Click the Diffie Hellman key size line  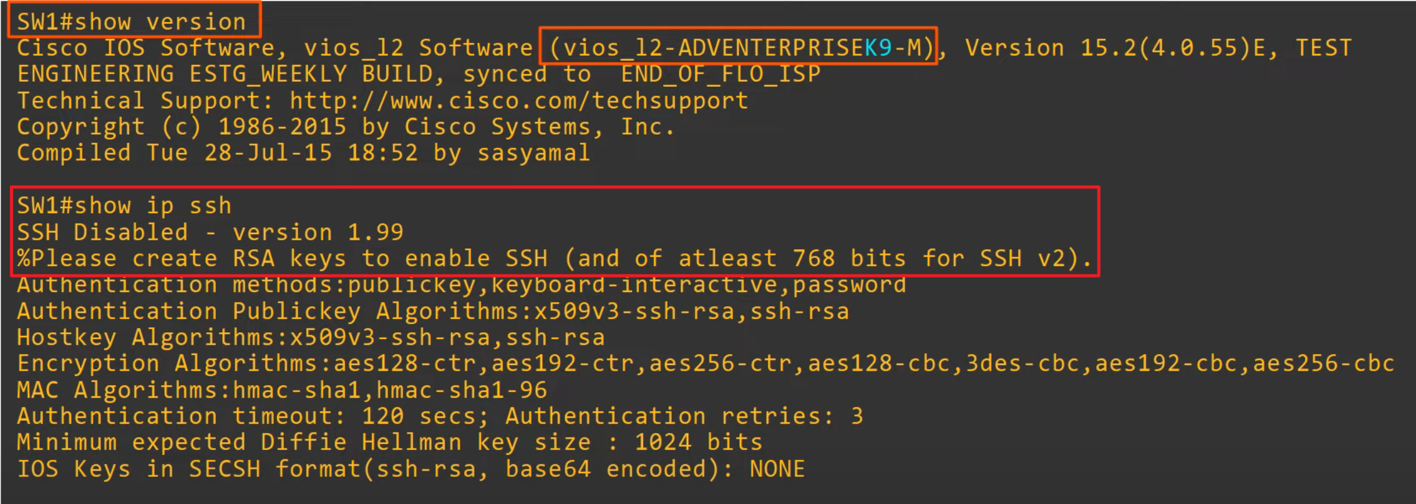coord(389,442)
